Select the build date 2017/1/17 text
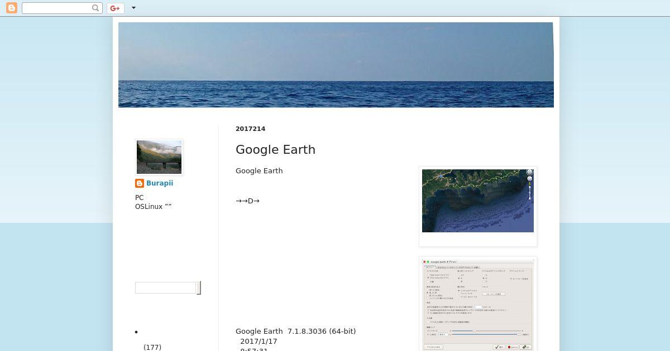 point(259,341)
